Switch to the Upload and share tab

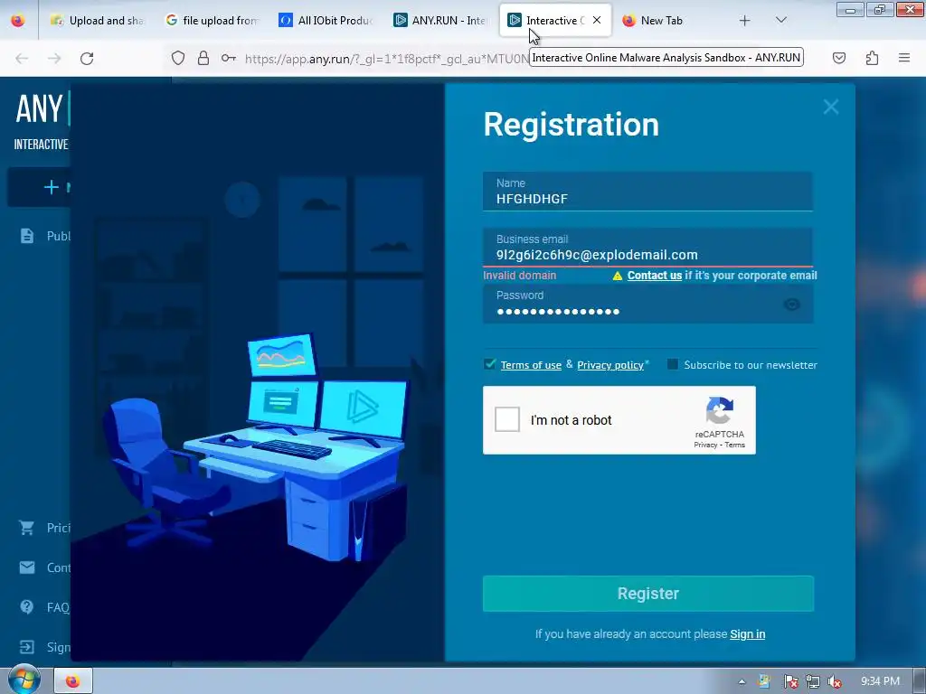(x=98, y=21)
